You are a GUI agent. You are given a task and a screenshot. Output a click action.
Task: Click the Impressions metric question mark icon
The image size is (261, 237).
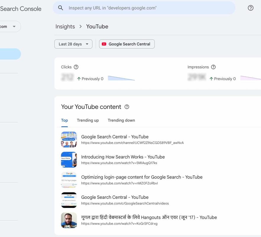click(x=213, y=67)
